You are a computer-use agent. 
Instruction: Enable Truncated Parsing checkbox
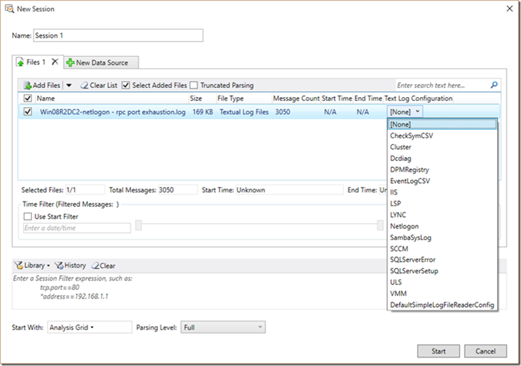[193, 86]
